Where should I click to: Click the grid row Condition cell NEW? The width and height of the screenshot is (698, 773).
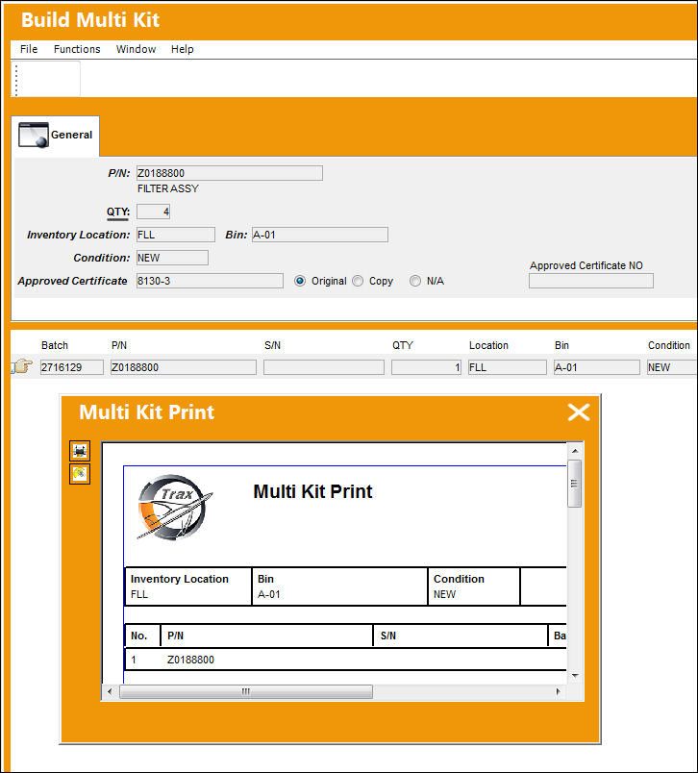click(x=672, y=367)
